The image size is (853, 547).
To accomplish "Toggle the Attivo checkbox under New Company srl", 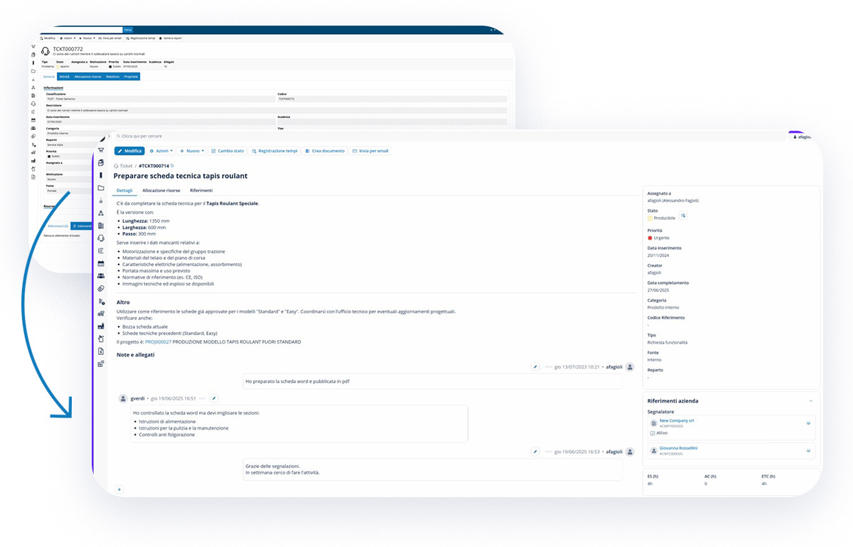I will tap(653, 432).
